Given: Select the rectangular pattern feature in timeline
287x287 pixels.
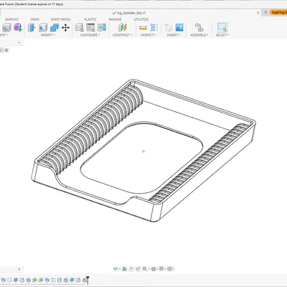Looking at the screenshot, I should (x=53, y=280).
